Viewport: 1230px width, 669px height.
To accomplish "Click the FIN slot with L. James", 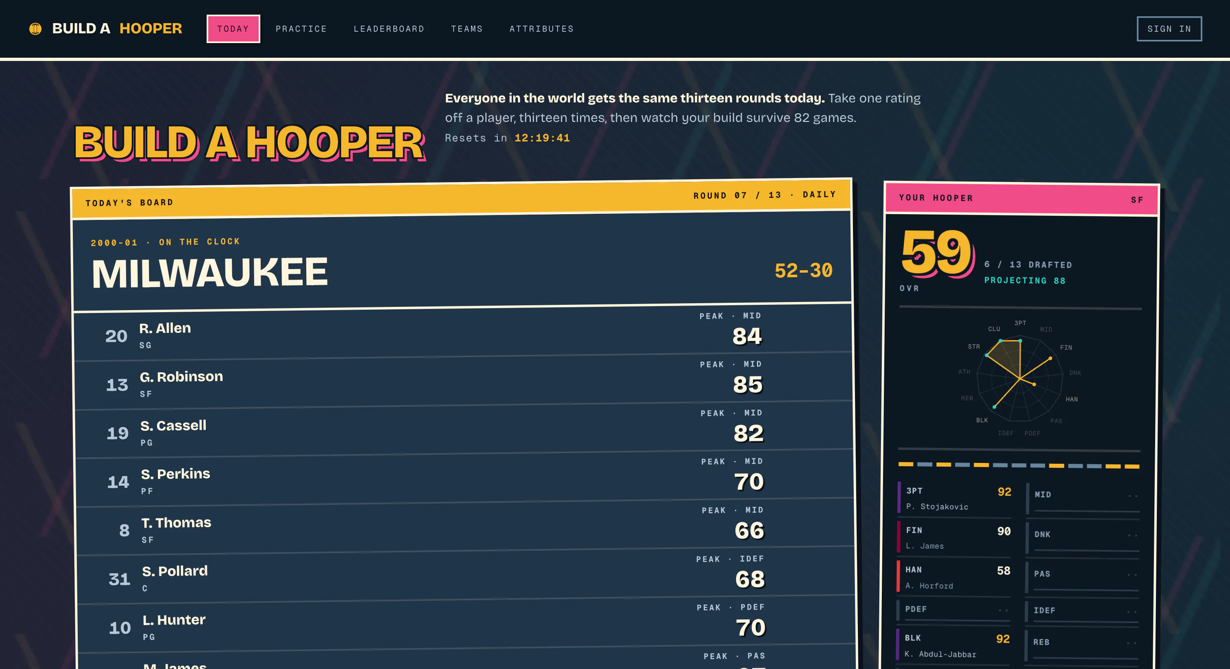I will coord(954,538).
